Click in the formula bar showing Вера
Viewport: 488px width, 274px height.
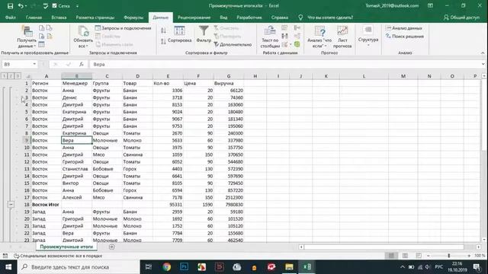[x=287, y=64]
